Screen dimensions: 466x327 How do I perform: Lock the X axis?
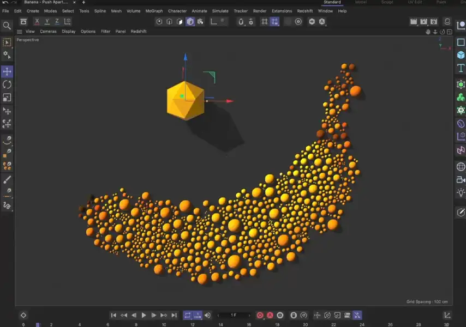pos(37,21)
